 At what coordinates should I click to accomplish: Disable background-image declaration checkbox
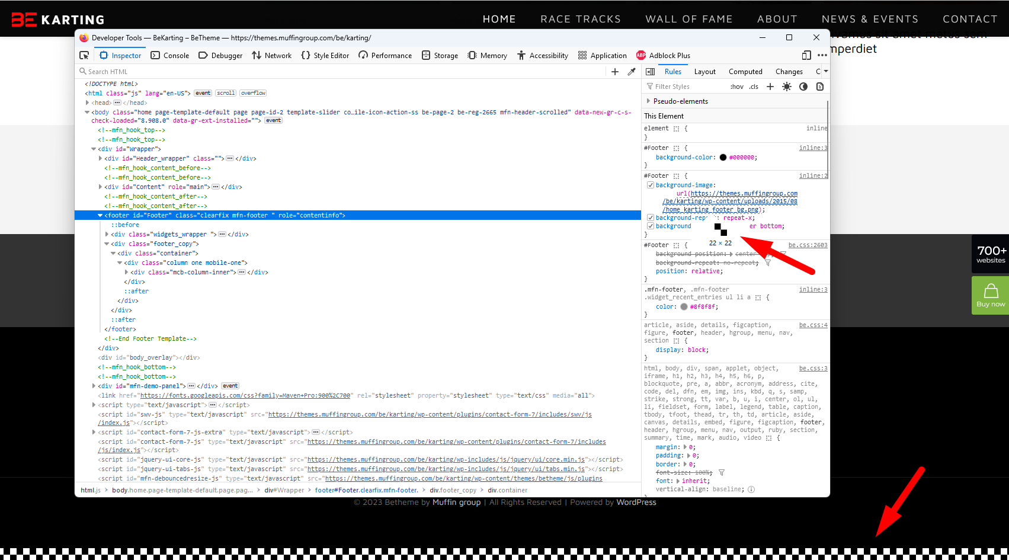coord(651,185)
